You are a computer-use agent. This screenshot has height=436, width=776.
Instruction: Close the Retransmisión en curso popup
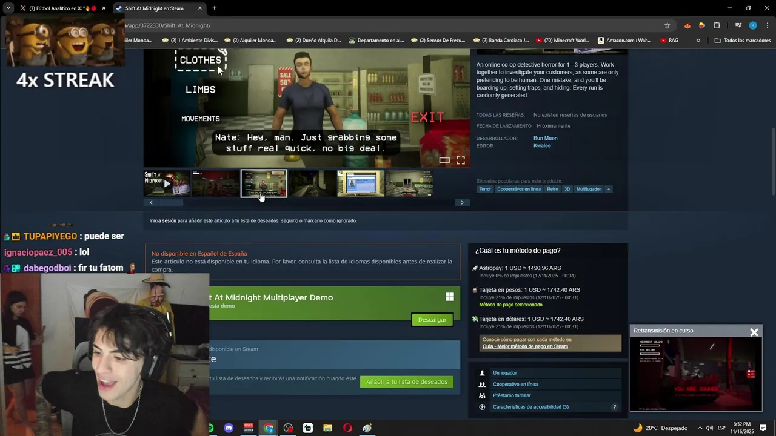(754, 332)
